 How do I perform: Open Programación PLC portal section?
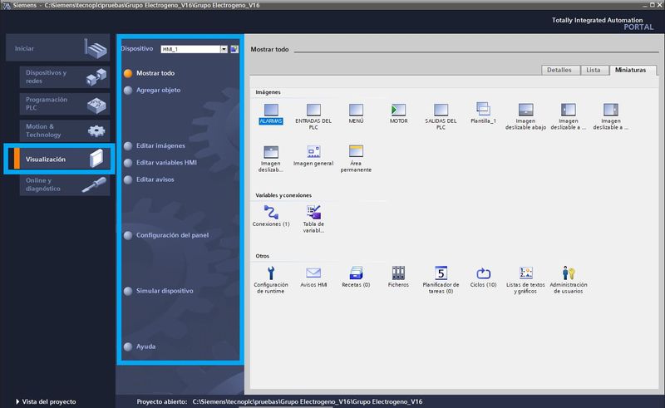(65, 104)
